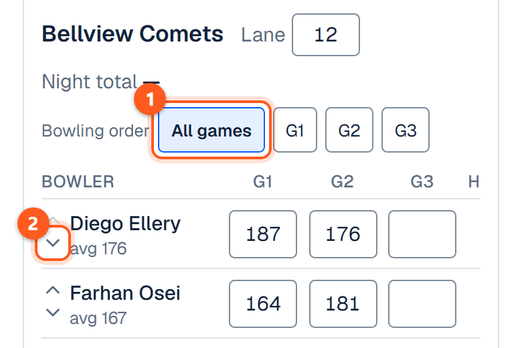Viewport: 522px width, 348px height.
Task: Click the BOWLER column header
Action: tap(78, 182)
